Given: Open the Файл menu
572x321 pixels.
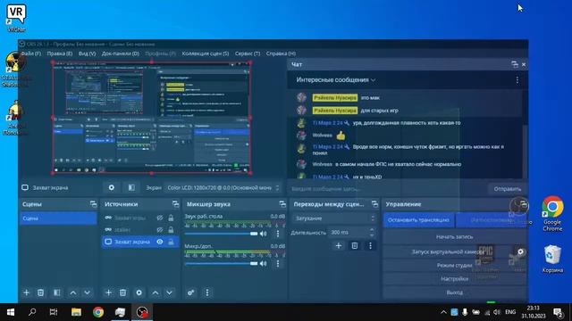Looking at the screenshot, I should coord(31,53).
